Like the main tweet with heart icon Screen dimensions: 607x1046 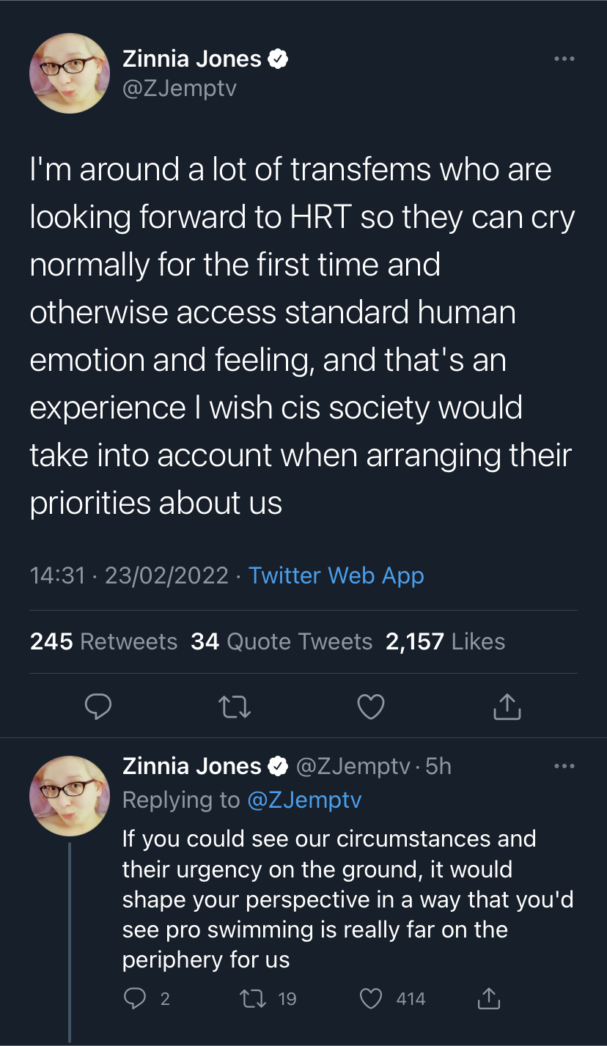click(371, 706)
